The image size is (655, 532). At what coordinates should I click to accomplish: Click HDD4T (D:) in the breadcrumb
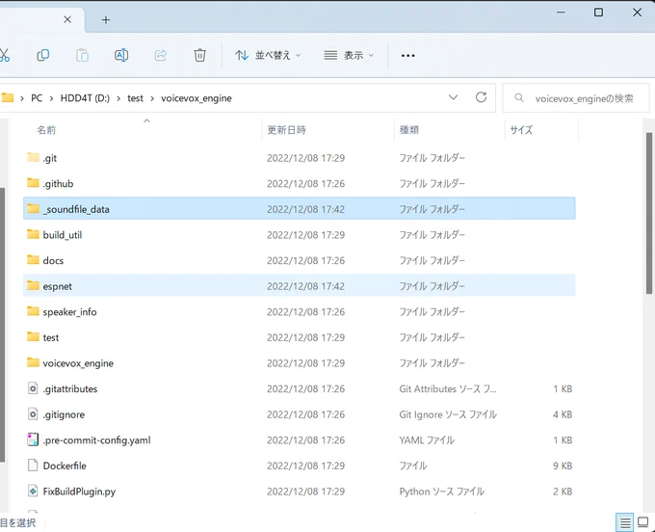tap(85, 98)
